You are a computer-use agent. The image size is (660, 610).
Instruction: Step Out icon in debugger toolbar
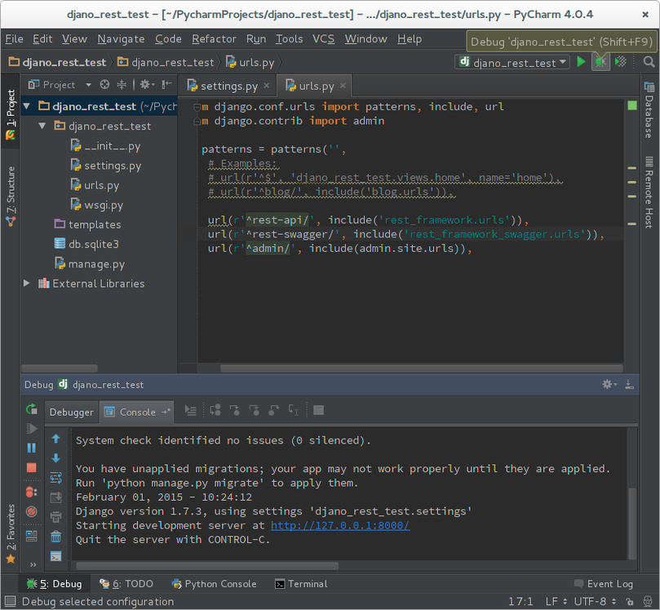coord(273,410)
